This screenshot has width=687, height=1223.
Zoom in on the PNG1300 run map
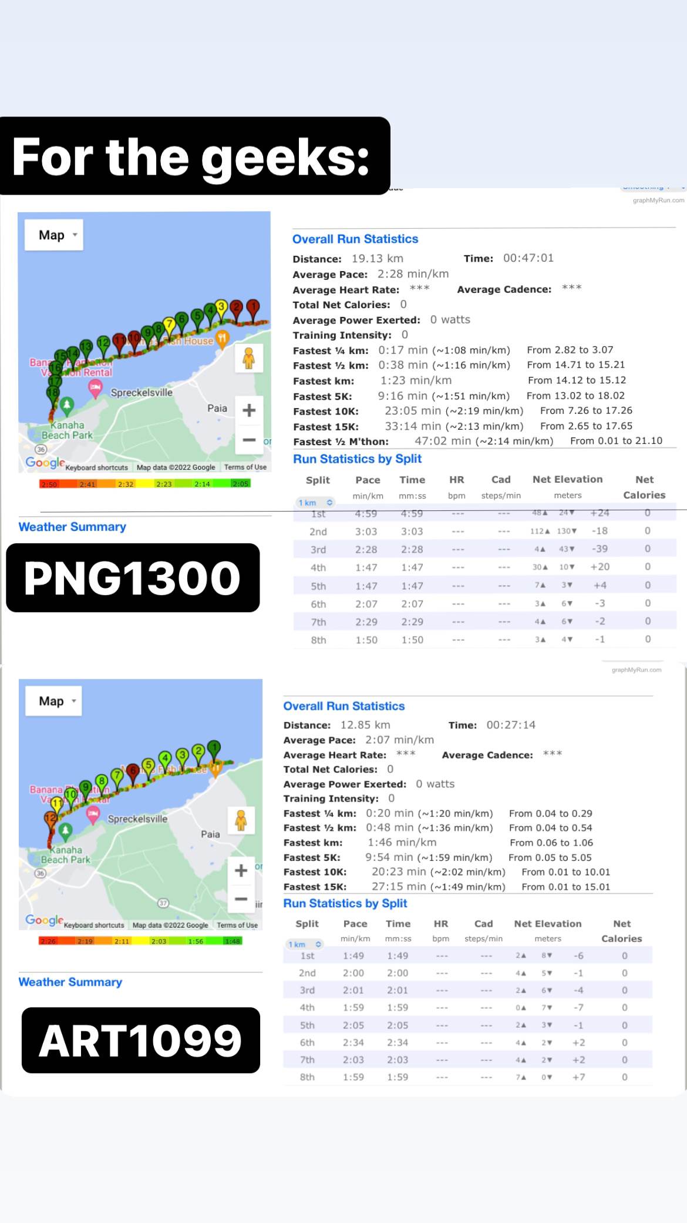[249, 410]
